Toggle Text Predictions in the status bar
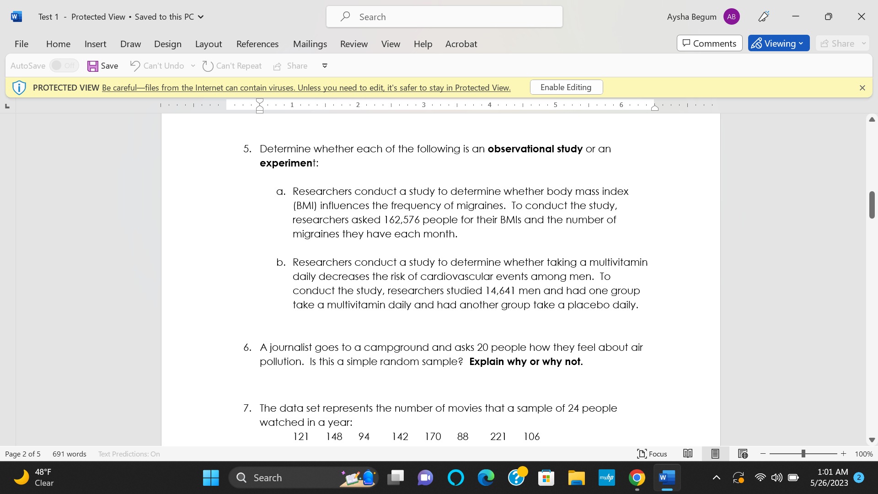The width and height of the screenshot is (878, 494). point(129,453)
